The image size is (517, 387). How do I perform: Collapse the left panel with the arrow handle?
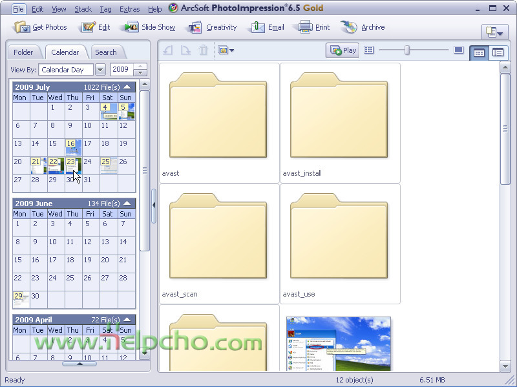click(154, 205)
